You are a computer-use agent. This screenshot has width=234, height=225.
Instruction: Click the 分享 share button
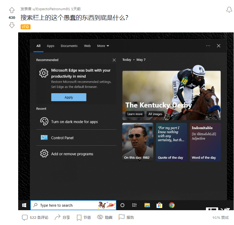(62, 218)
